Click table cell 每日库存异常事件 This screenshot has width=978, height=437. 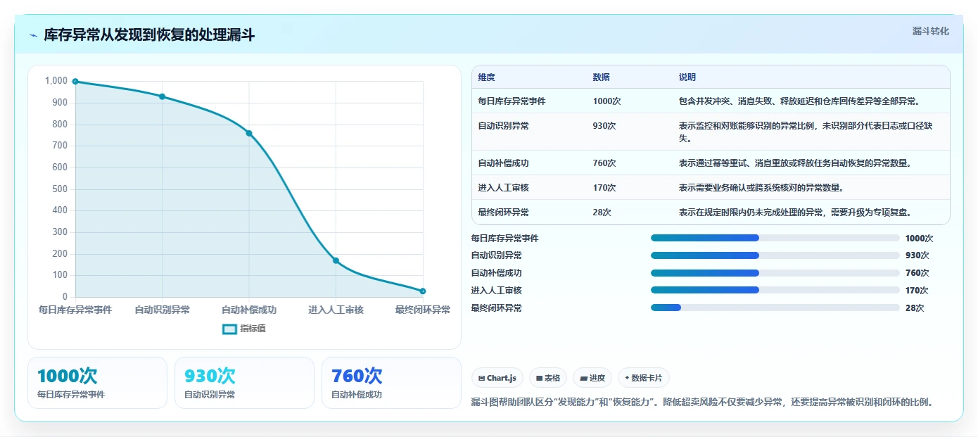[x=512, y=101]
